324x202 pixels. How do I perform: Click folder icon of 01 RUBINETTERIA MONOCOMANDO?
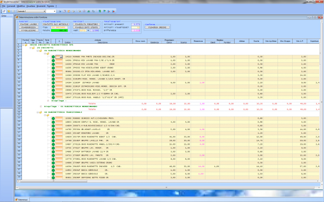[x=41, y=51]
